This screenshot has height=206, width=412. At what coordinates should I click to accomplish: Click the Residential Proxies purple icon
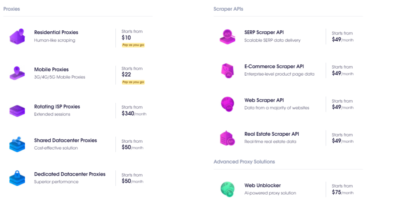click(x=17, y=36)
